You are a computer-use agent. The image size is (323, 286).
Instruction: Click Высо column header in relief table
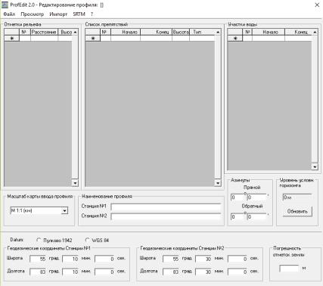coord(65,32)
